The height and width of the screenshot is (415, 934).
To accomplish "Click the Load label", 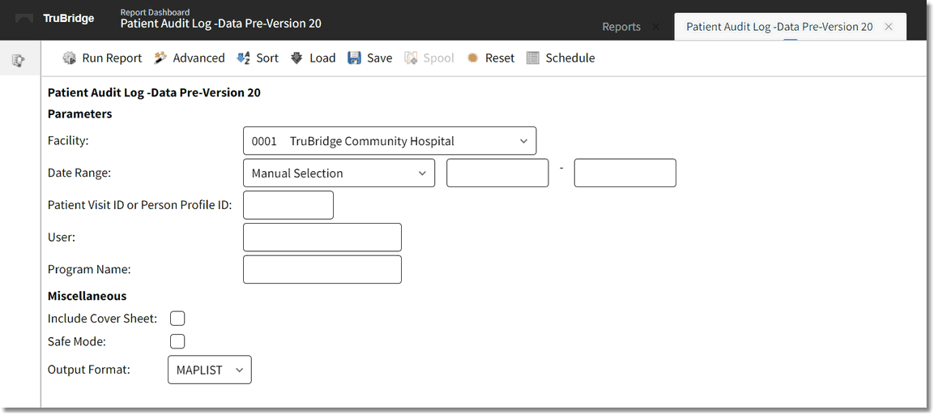I will point(322,58).
